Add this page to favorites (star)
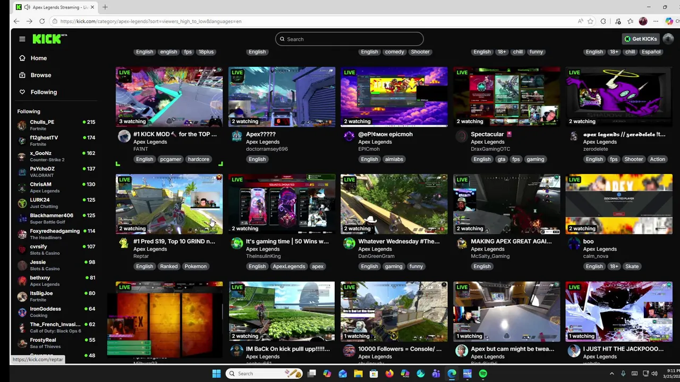680x382 pixels. point(590,21)
